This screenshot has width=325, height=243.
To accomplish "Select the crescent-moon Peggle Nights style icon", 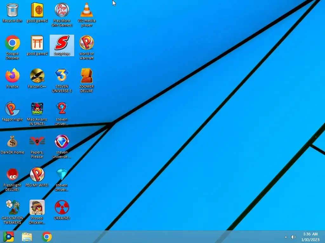I will (12, 111).
